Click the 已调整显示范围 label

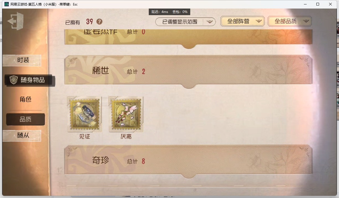tap(180, 22)
